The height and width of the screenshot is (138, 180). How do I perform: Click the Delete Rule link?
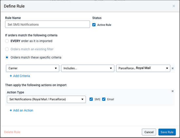pos(12,132)
